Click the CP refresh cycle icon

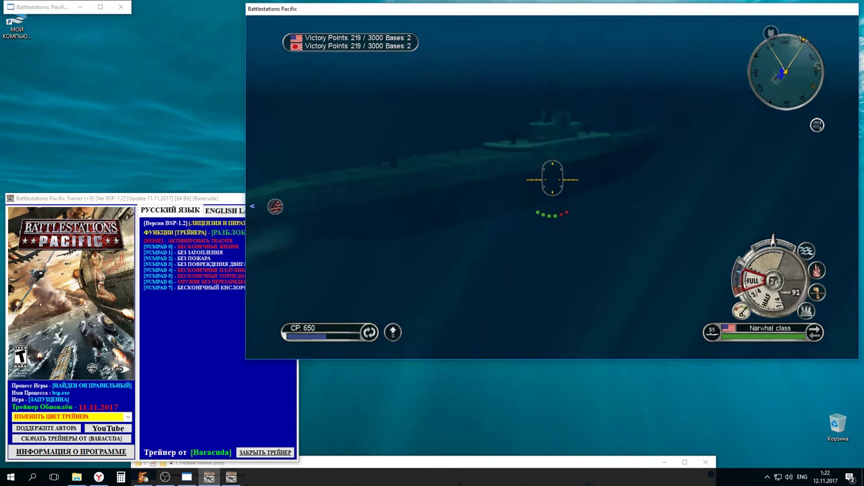pos(369,332)
